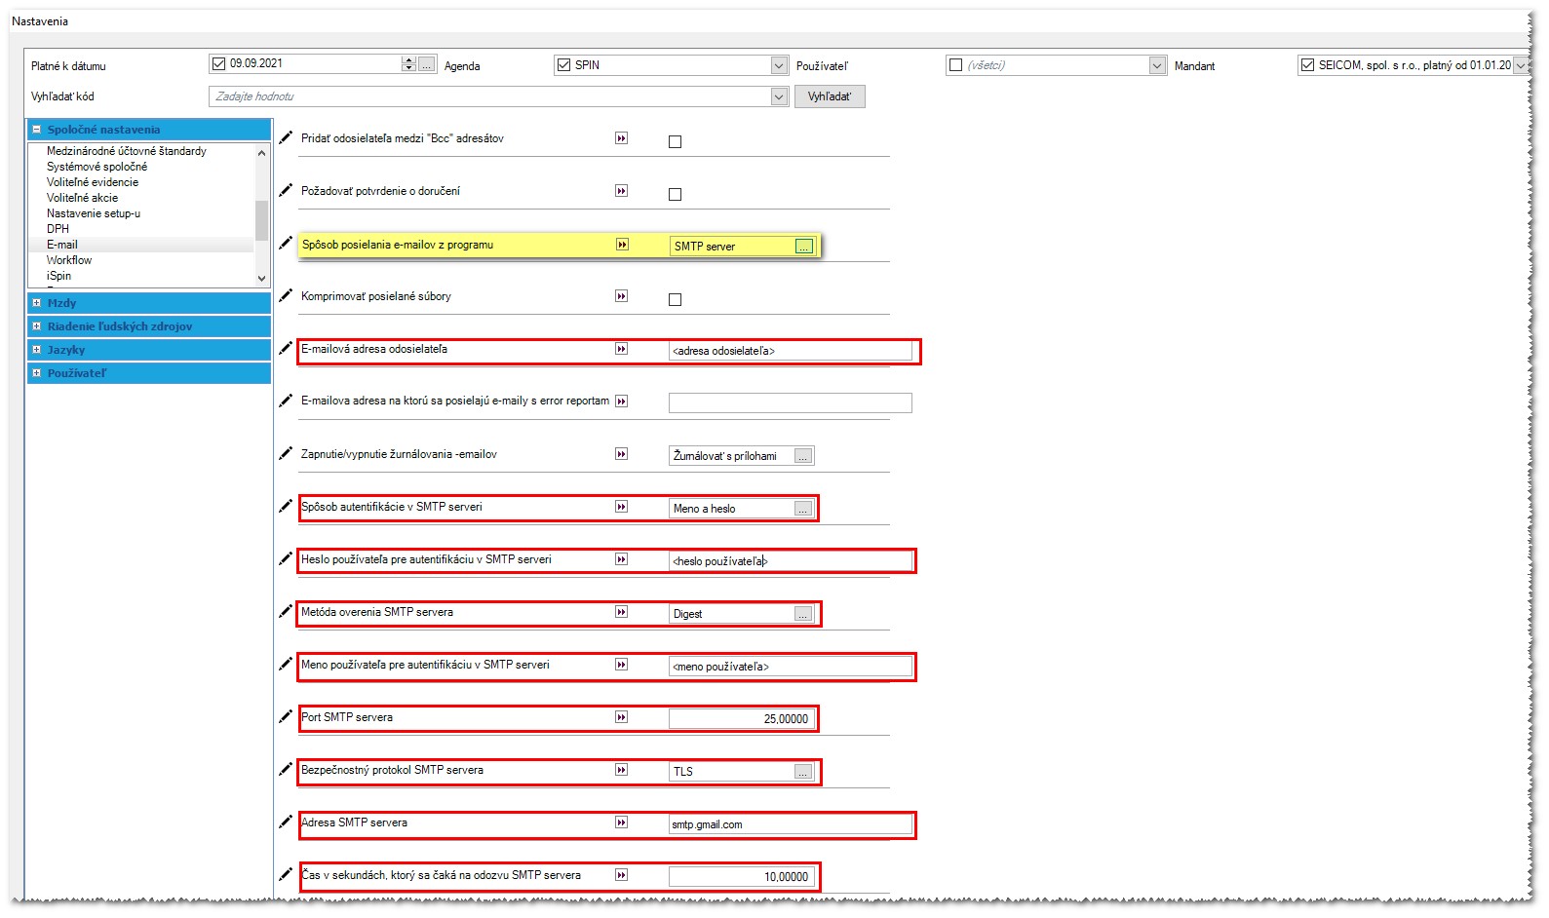1549x918 pixels.
Task: Click pencil icon beside 'Pridať odosielateľa medzi Bcc'
Action: pyautogui.click(x=286, y=137)
